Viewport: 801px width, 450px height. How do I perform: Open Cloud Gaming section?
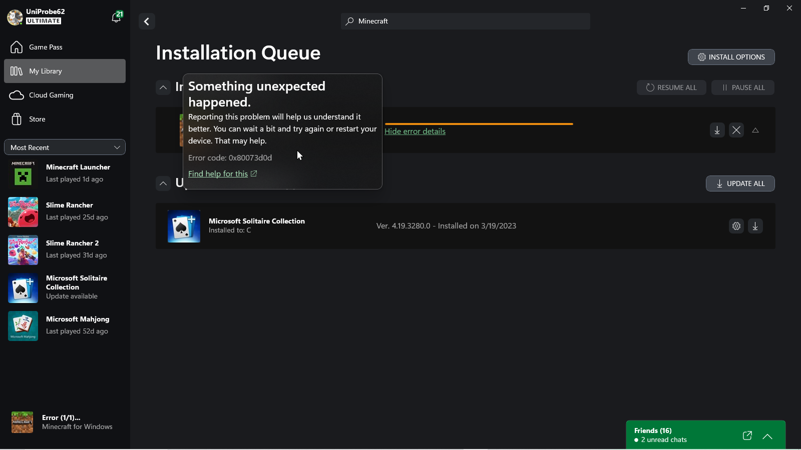[x=51, y=95]
